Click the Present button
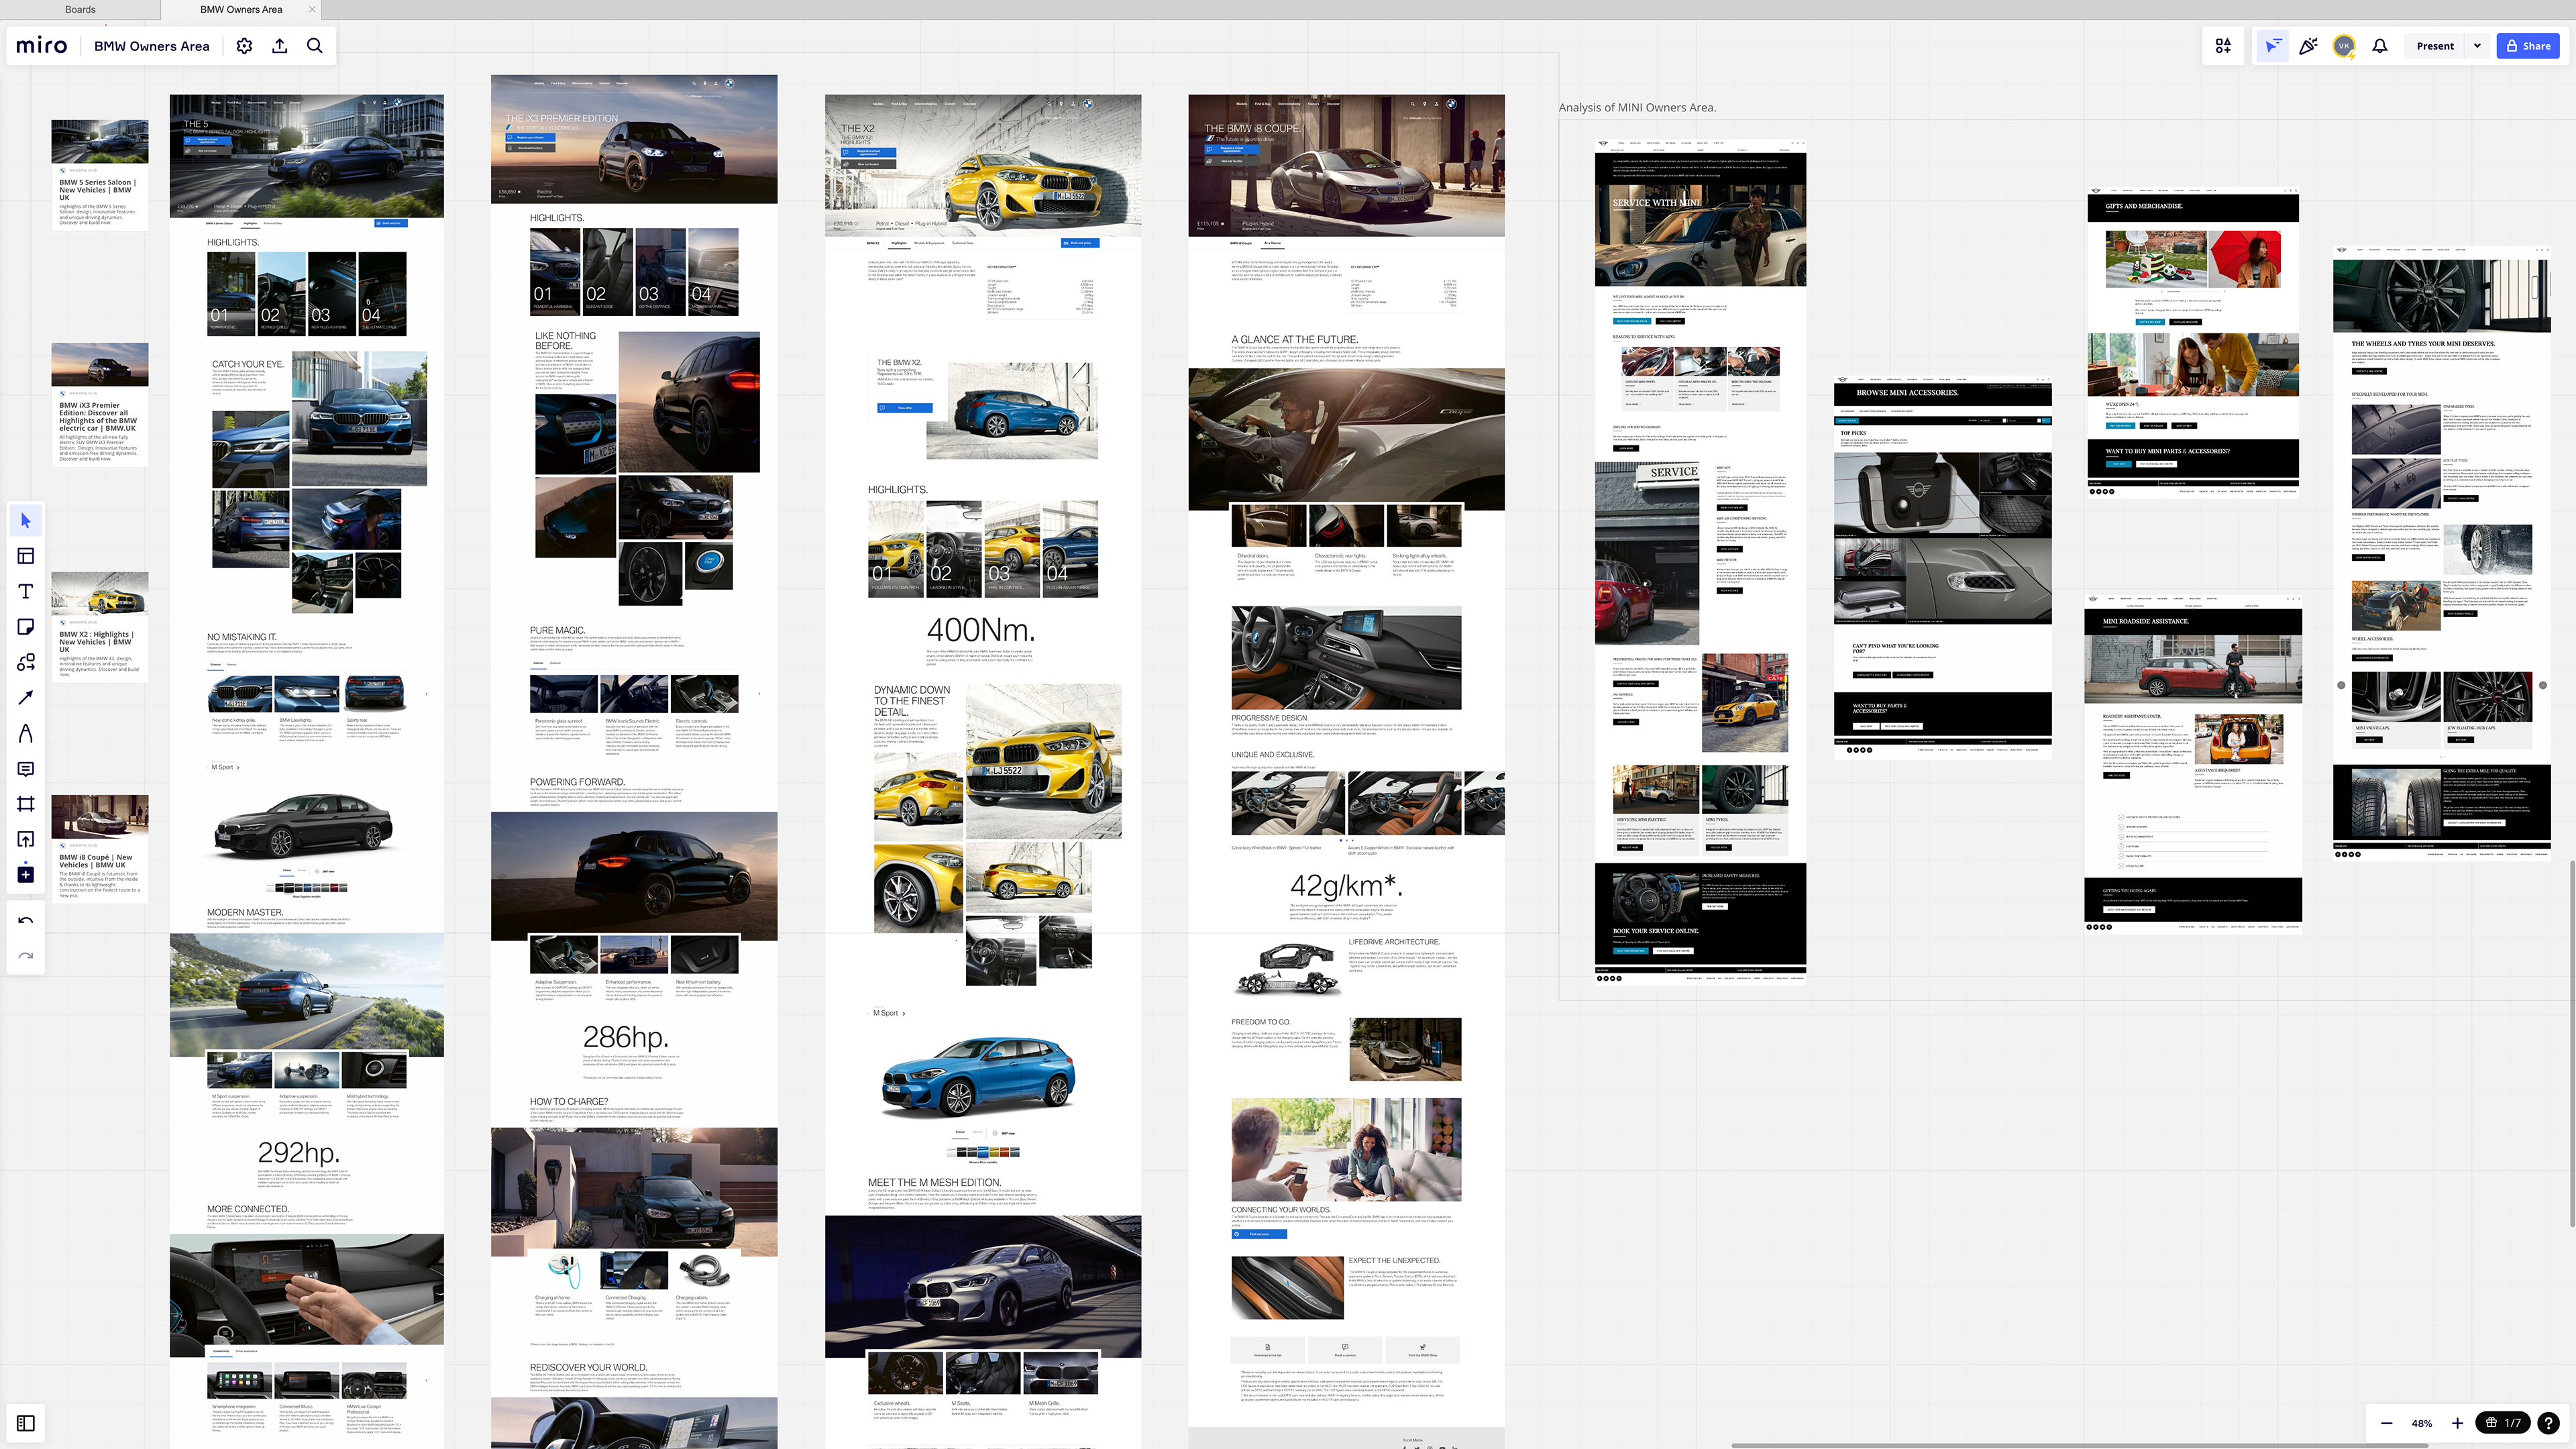Screen dimensions: 2576x1449 2434,46
